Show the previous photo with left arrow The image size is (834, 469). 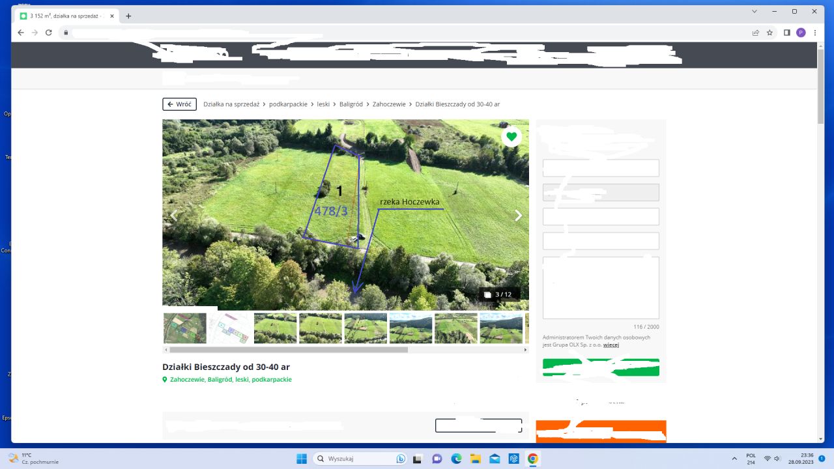tap(174, 216)
